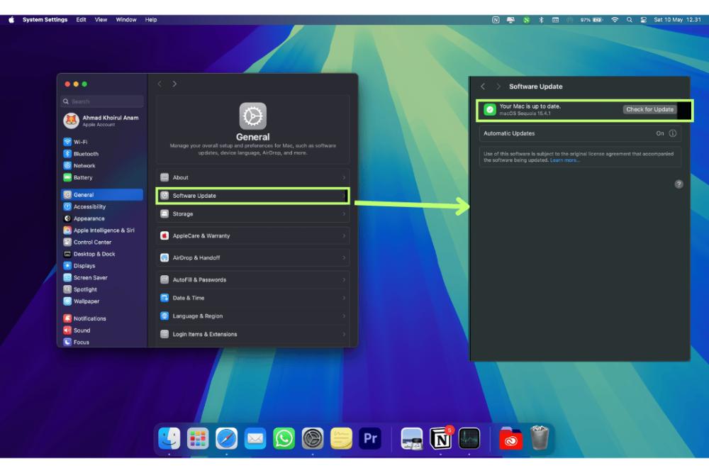The image size is (709, 473).
Task: Open Notes from the Dock
Action: (x=342, y=438)
